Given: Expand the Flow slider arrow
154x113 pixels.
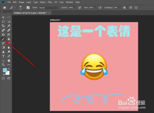Looking at the screenshot, I should (x=95, y=8).
